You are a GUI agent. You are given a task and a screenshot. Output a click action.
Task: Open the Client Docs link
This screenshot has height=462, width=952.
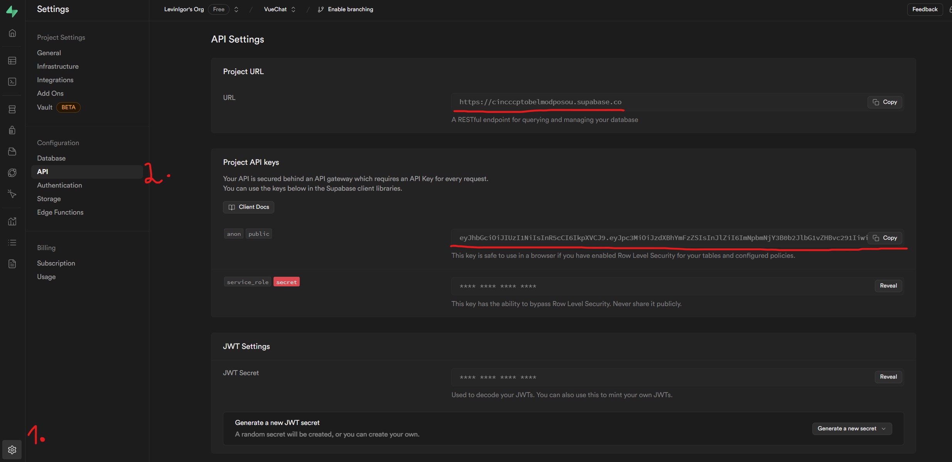coord(248,207)
